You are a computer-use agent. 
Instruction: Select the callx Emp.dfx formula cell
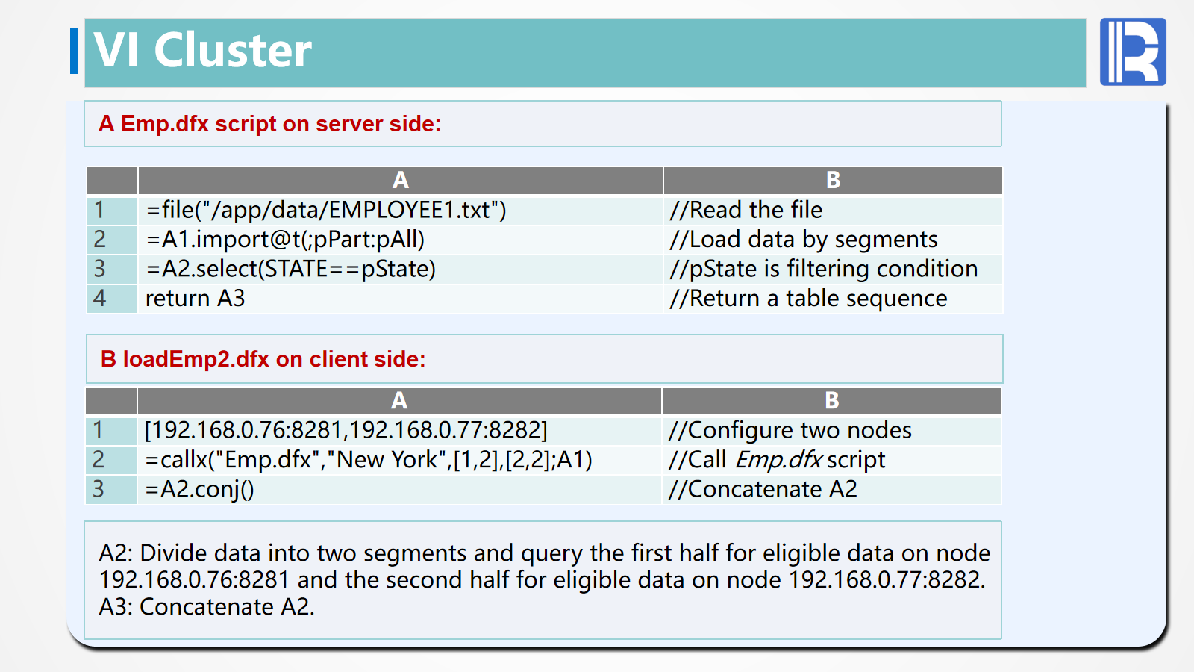(369, 460)
